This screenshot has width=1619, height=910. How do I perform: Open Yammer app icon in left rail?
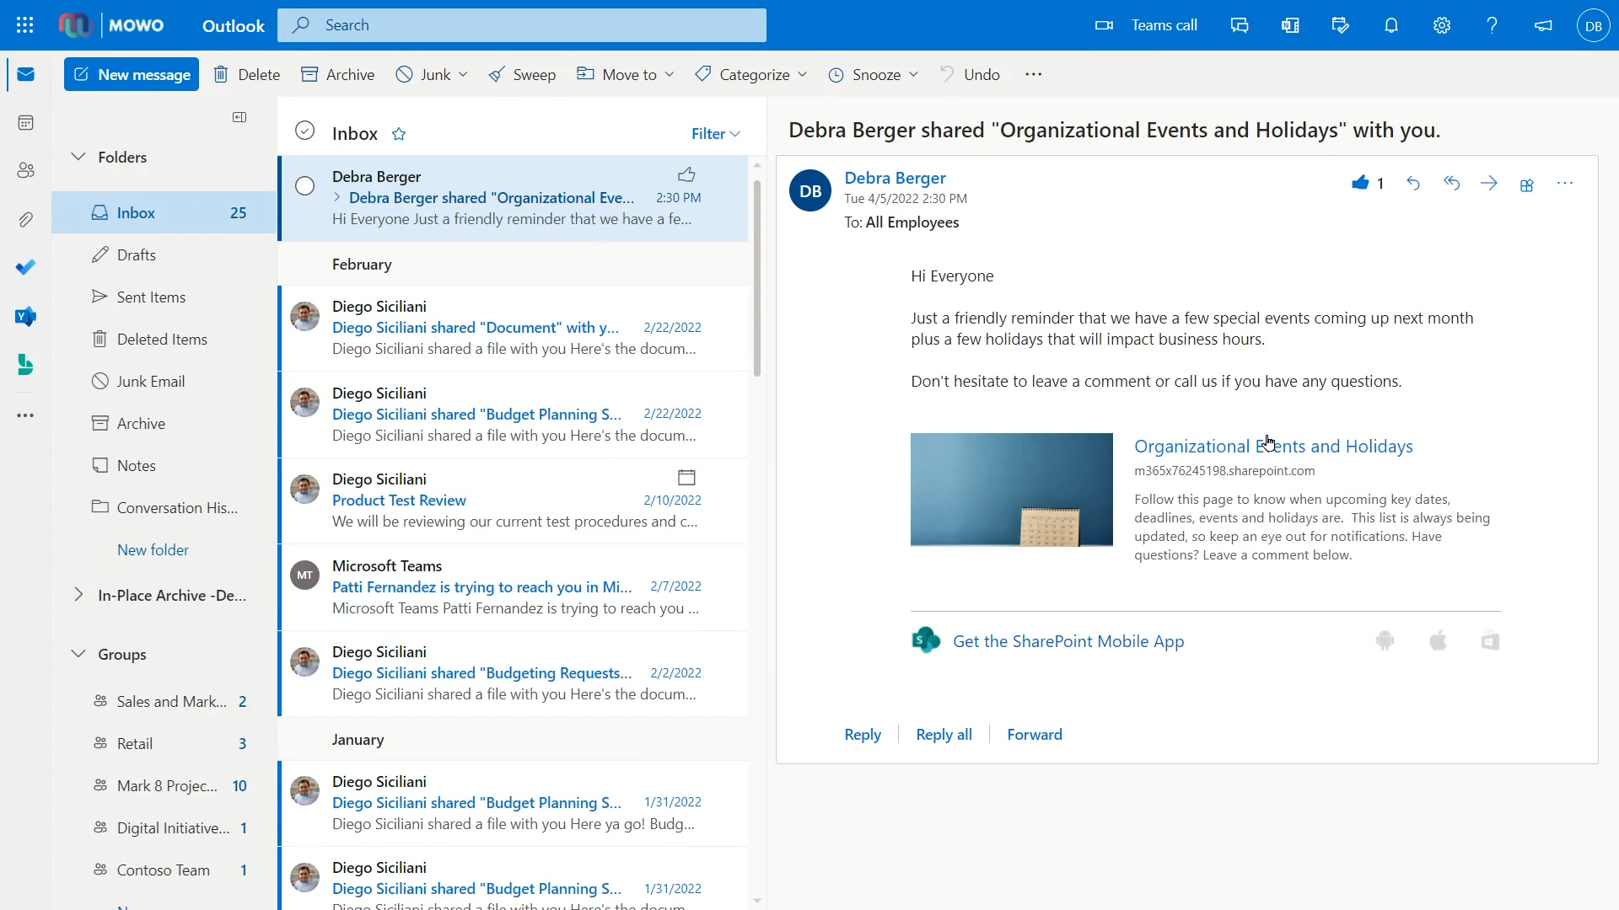pyautogui.click(x=25, y=317)
